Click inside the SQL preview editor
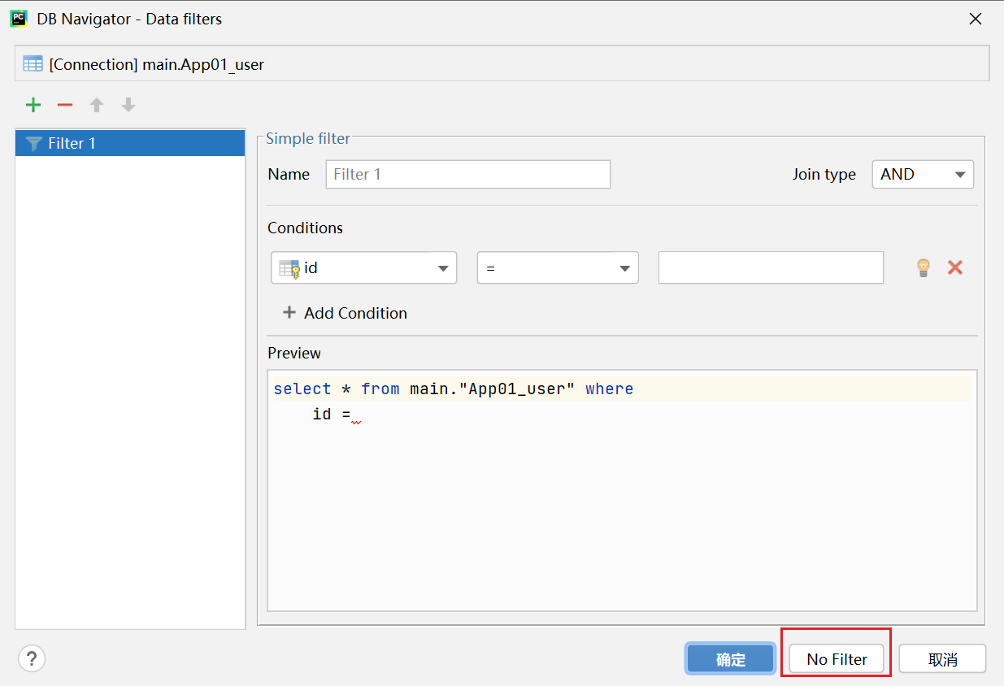The width and height of the screenshot is (1004, 686). pyautogui.click(x=622, y=490)
